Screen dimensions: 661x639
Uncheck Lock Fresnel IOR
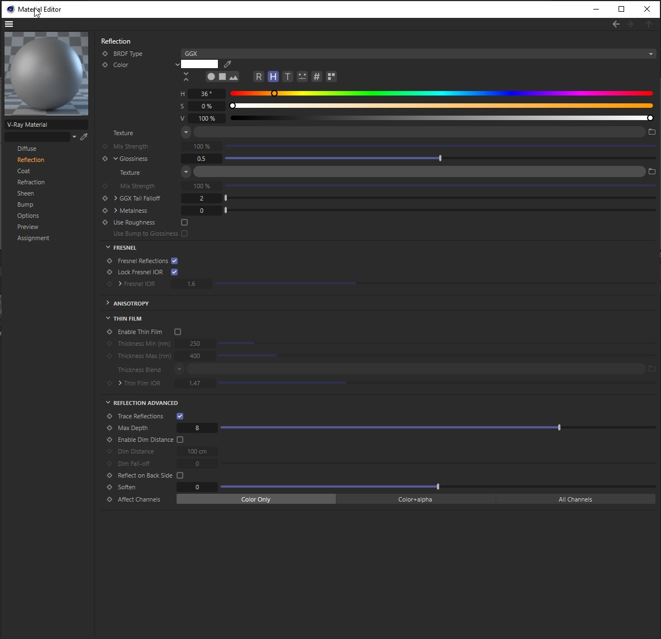pyautogui.click(x=174, y=272)
